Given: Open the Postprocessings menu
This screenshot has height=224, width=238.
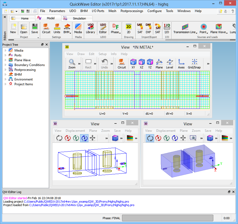Looking at the screenshot, I should pyautogui.click(x=132, y=11).
